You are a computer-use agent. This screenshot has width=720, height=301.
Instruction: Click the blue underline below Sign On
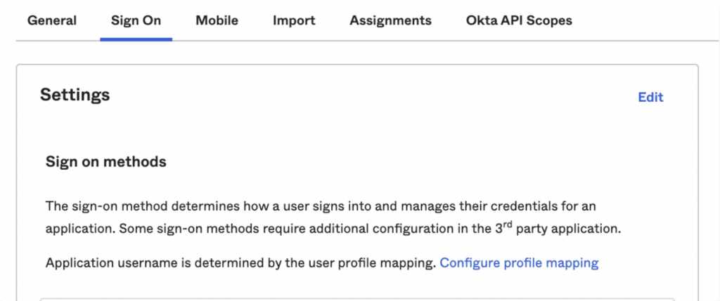[x=136, y=39]
